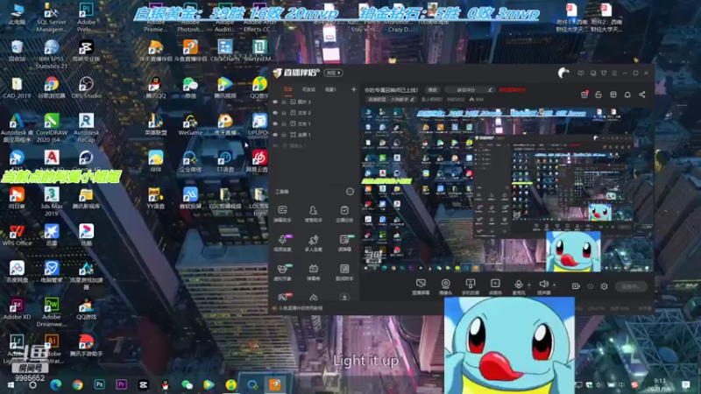The height and width of the screenshot is (394, 701).
Task: Open Microsoft Edge from the taskbar
Action: [x=55, y=384]
